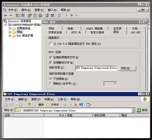Click the Forward arrow in IIS Manager toolbar
Image resolution: width=152 pixels, height=140 pixels.
pos(10,16)
